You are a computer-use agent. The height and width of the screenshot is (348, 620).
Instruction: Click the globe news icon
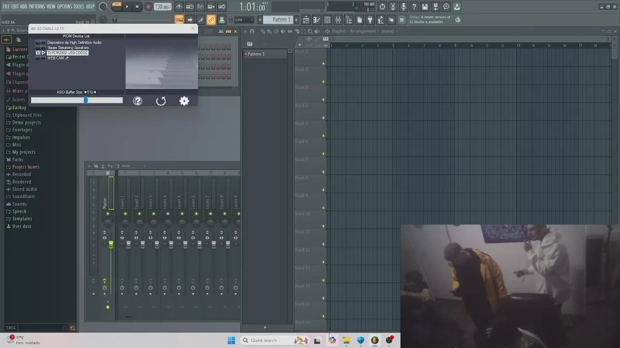coord(458,20)
